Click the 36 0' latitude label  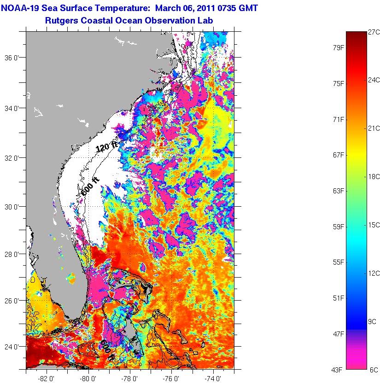tap(12, 58)
